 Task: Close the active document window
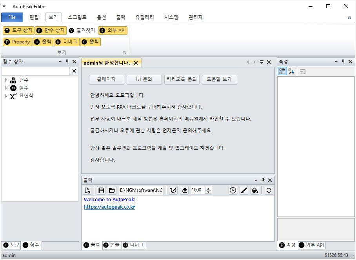coord(269,62)
